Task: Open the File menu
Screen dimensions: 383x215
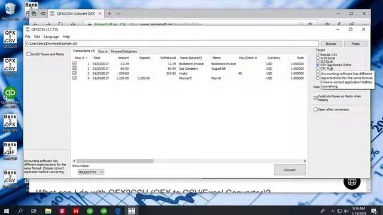Action: tap(28, 36)
